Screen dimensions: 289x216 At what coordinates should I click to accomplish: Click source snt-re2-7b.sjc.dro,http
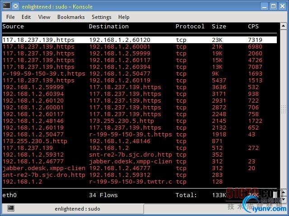pos(44,175)
